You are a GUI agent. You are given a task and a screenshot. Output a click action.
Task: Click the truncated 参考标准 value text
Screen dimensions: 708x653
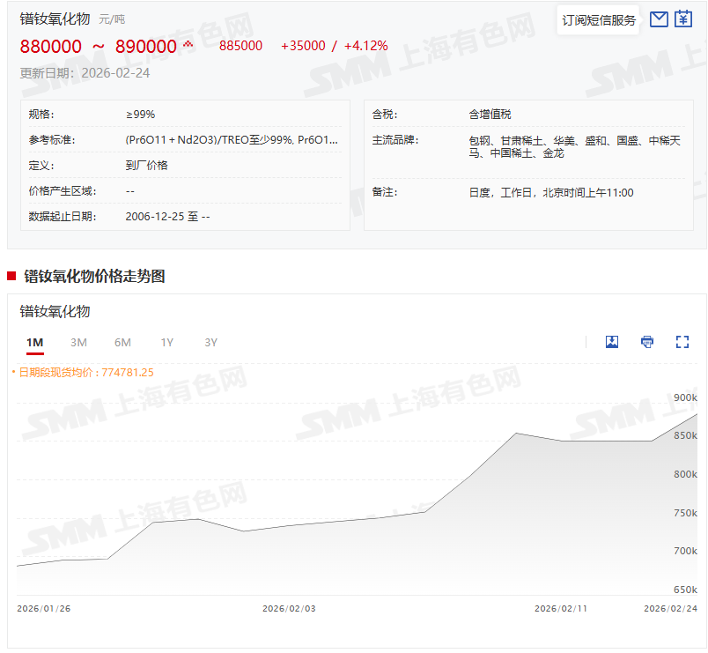232,139
